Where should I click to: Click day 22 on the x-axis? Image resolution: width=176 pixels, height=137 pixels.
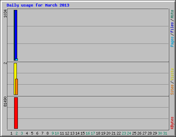pyautogui.click(x=119, y=133)
